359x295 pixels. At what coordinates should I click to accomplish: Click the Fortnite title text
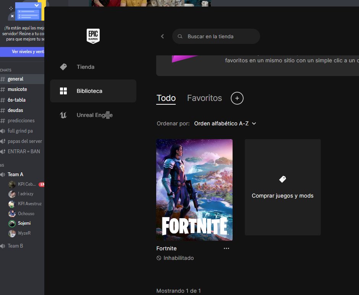click(167, 248)
